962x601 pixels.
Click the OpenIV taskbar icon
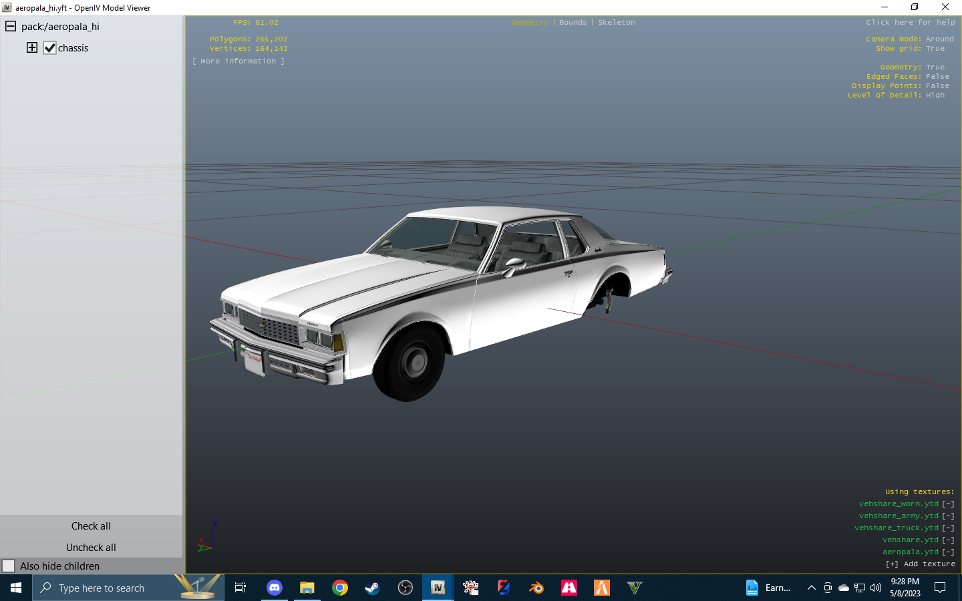pos(438,588)
